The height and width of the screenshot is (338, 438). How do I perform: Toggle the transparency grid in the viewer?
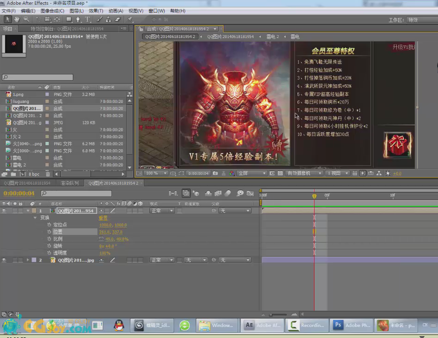(x=280, y=173)
